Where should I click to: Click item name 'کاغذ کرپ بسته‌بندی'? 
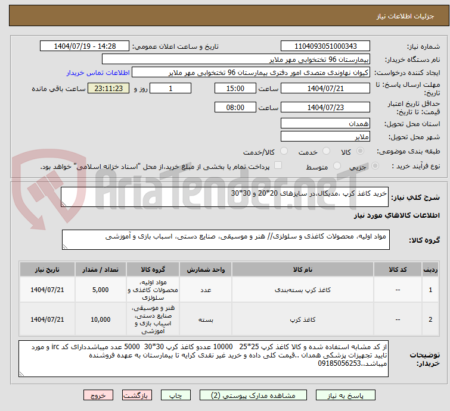(303, 290)
